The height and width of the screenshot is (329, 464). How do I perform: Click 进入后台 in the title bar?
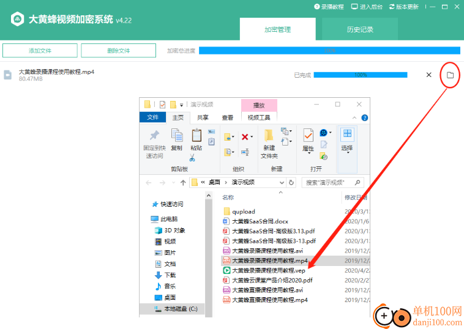point(367,7)
